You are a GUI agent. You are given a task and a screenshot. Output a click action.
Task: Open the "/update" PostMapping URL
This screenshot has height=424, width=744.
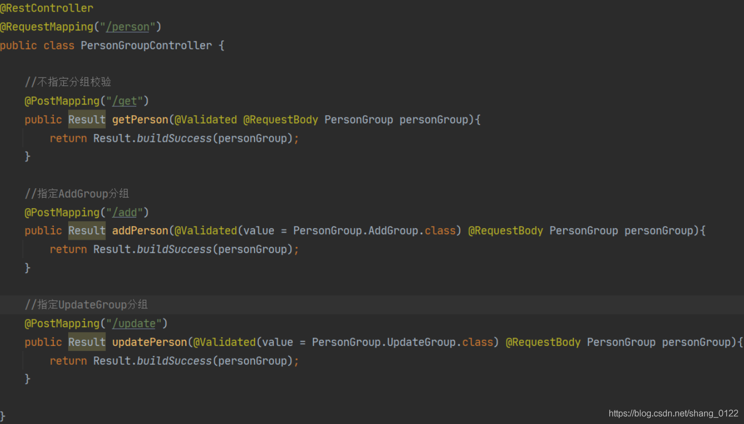click(x=134, y=323)
